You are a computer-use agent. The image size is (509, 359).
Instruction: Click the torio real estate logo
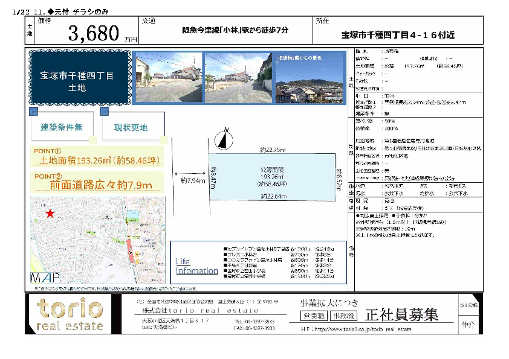pyautogui.click(x=70, y=314)
